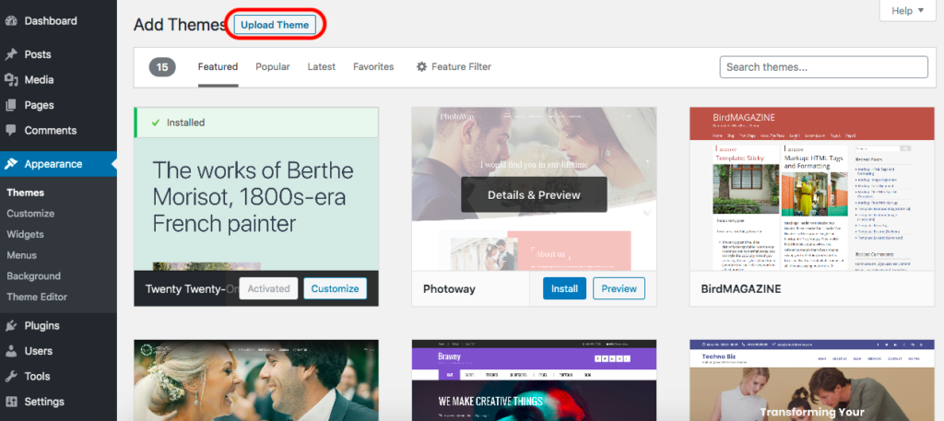This screenshot has width=944, height=421.
Task: Click Customize on the Twenty Twenty-One theme
Action: [x=335, y=288]
